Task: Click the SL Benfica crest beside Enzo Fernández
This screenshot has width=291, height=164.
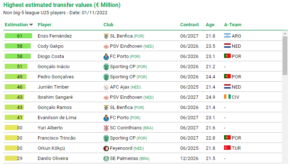Action: (106, 36)
